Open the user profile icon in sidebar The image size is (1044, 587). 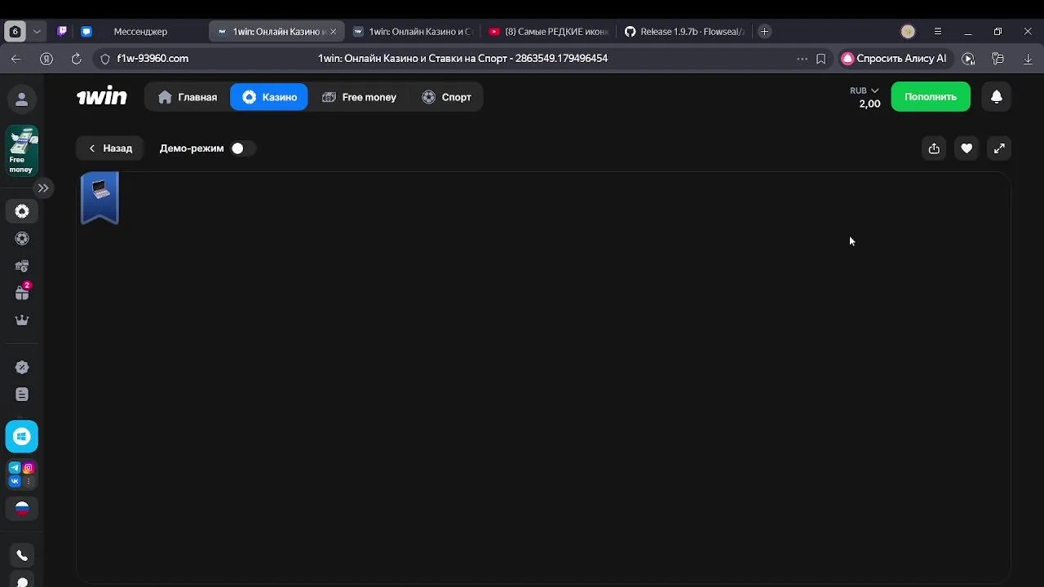tap(22, 99)
